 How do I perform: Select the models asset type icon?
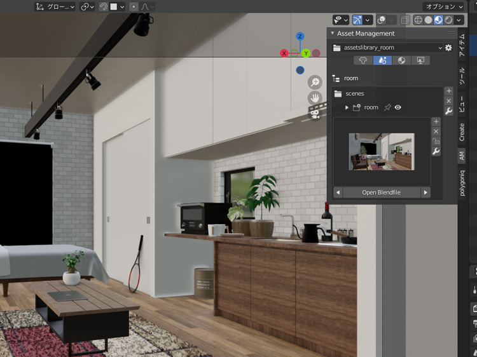tap(364, 60)
